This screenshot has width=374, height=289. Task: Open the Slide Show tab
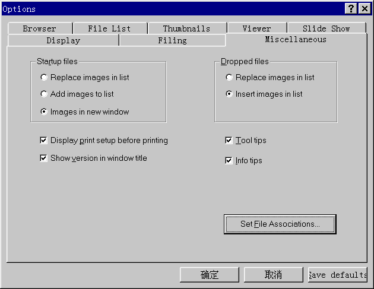coord(326,28)
